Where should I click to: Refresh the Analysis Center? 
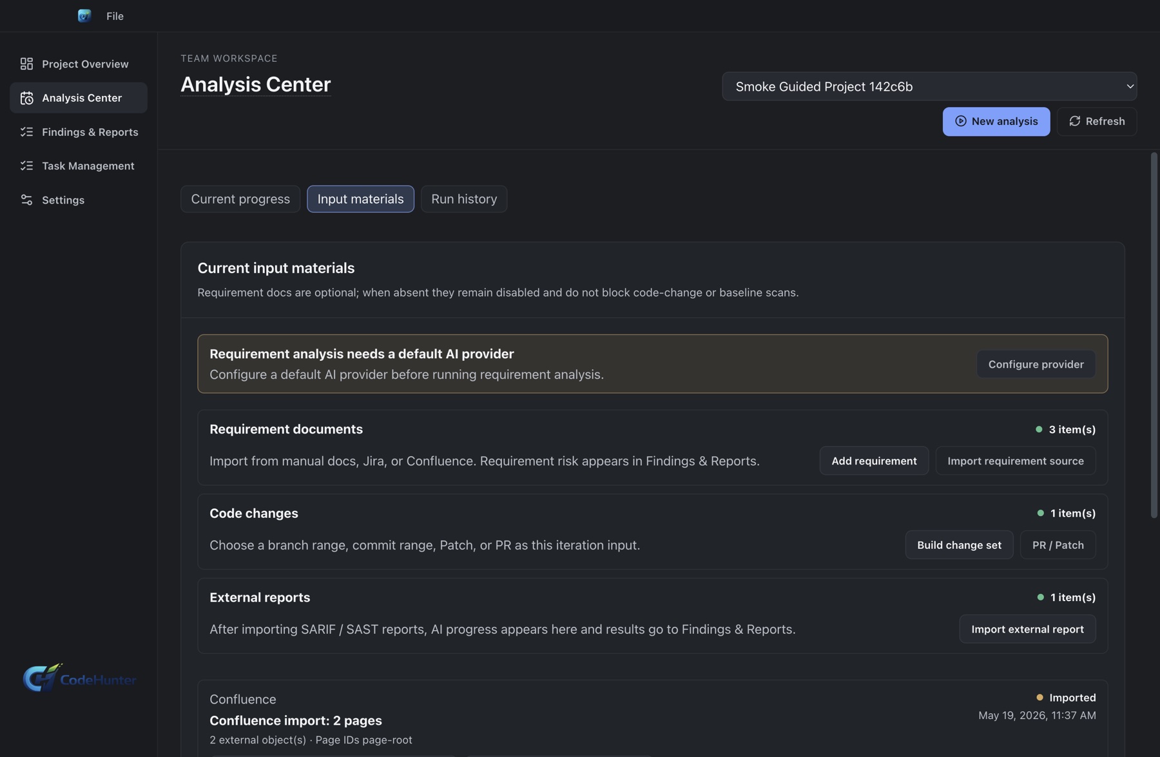(x=1097, y=121)
